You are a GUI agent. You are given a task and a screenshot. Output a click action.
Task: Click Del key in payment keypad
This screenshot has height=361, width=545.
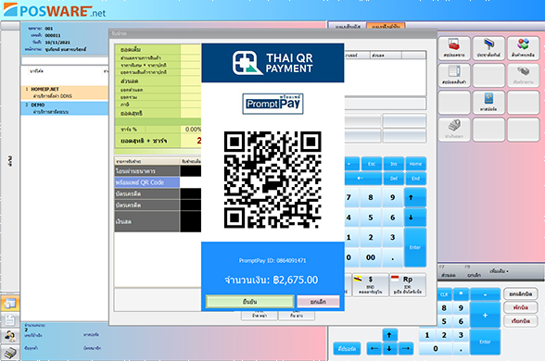coord(393,179)
